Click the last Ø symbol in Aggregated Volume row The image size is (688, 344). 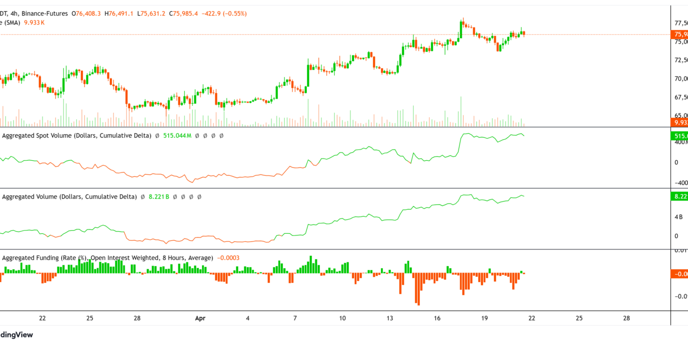(x=198, y=197)
